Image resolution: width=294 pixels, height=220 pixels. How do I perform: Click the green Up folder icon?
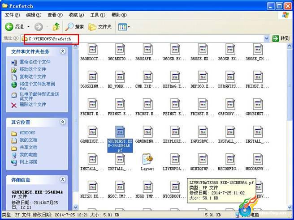56,27
